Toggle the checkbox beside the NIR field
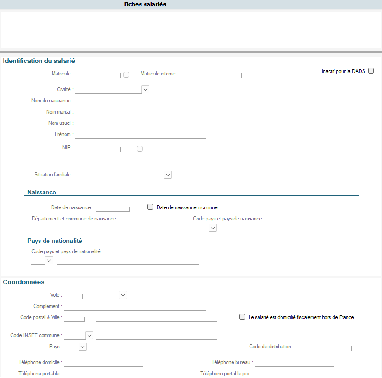Viewport: 382px width, 378px height. [140, 149]
